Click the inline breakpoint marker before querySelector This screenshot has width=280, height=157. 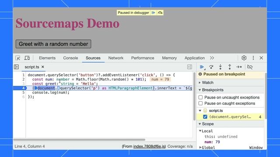coord(59,88)
